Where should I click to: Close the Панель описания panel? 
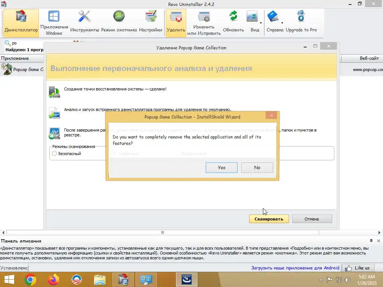point(379,241)
